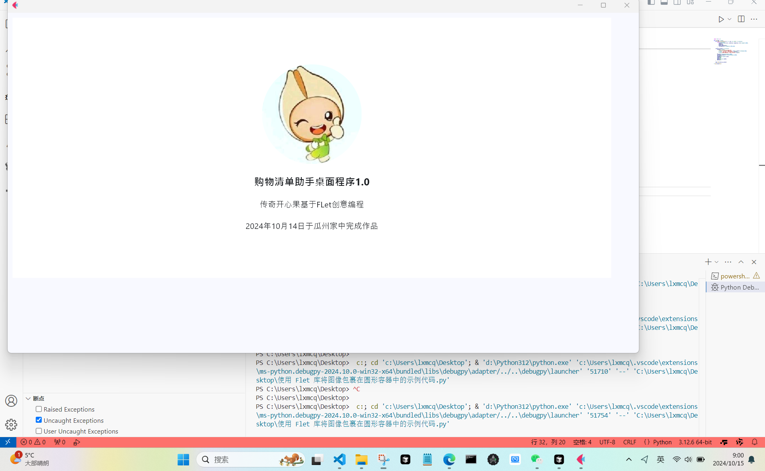This screenshot has width=765, height=471.
Task: Toggle VS Code secondary side bar
Action: pyautogui.click(x=677, y=2)
